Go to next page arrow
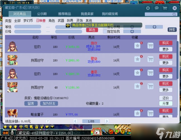Image resolution: width=181 pixels, height=140 pixels. (107, 121)
